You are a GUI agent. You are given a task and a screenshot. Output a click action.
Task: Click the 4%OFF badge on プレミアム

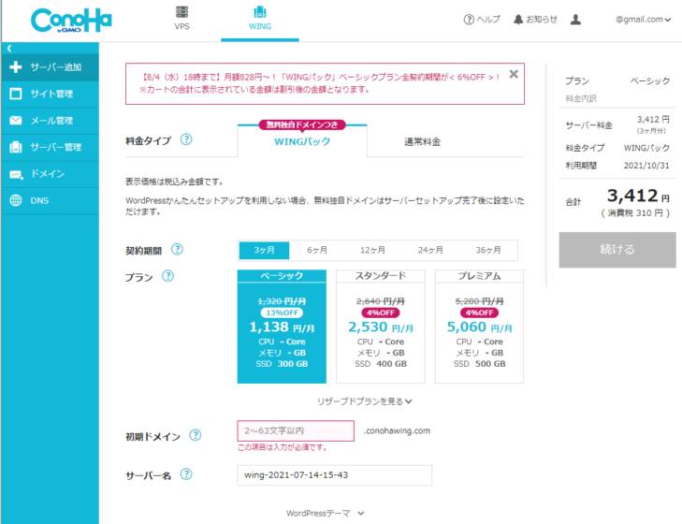pos(479,313)
